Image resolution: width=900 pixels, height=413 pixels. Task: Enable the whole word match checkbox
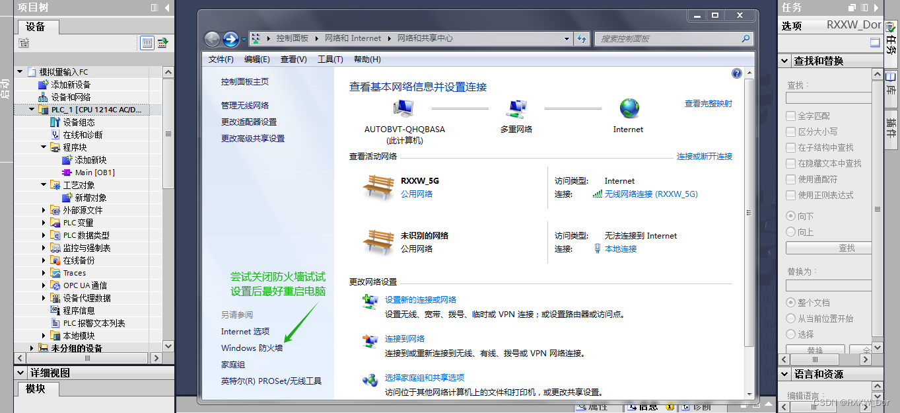pos(790,116)
